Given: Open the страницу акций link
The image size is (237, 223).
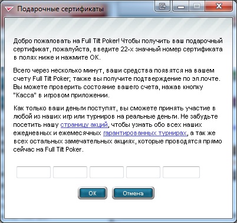Looking at the screenshot, I should (84, 125).
